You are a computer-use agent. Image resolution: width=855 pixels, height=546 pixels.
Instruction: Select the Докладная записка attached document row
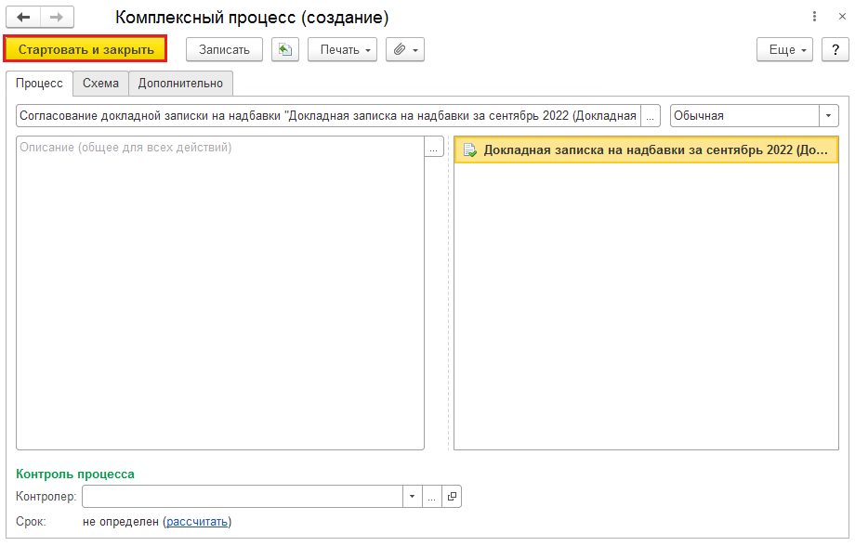click(x=646, y=149)
